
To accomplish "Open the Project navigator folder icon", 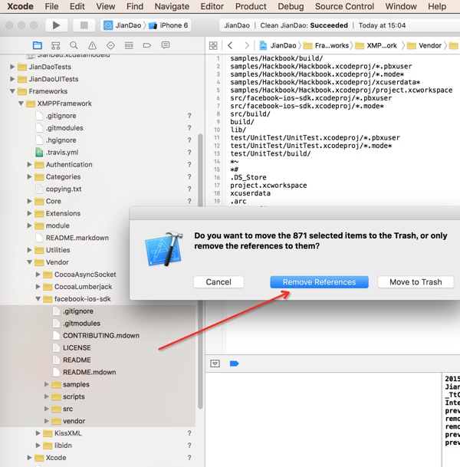I will [38, 45].
